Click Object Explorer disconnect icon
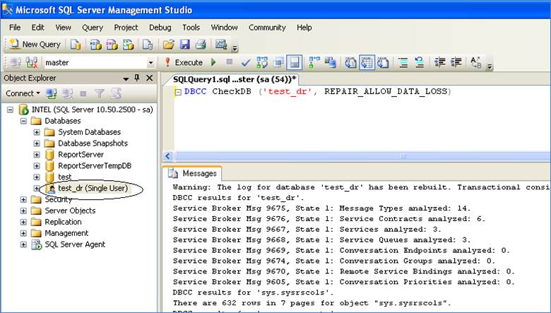This screenshot has width=551, height=313. pos(68,93)
